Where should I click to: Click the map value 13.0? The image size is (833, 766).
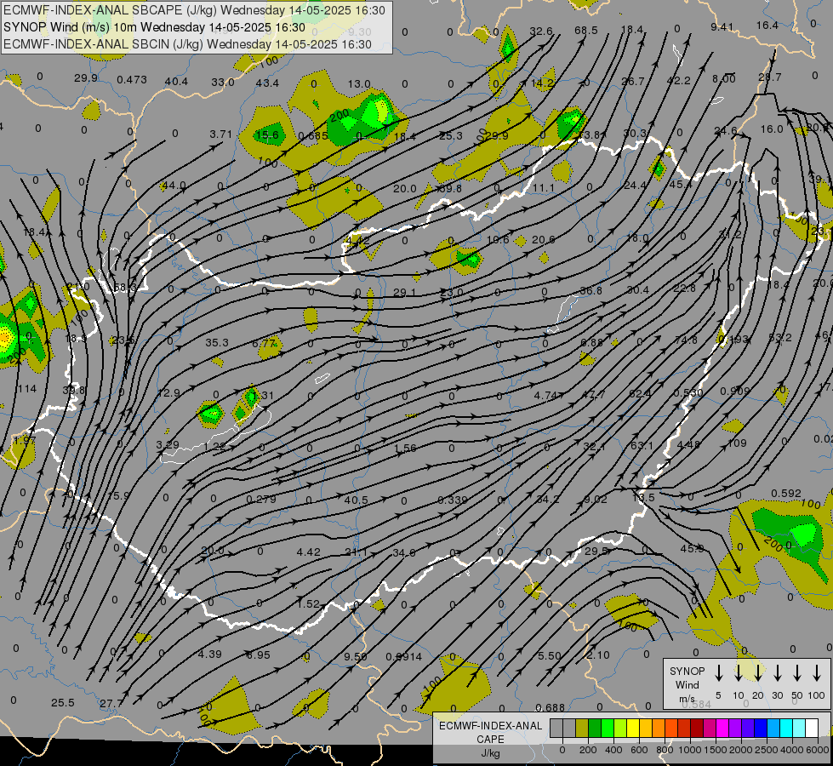359,84
